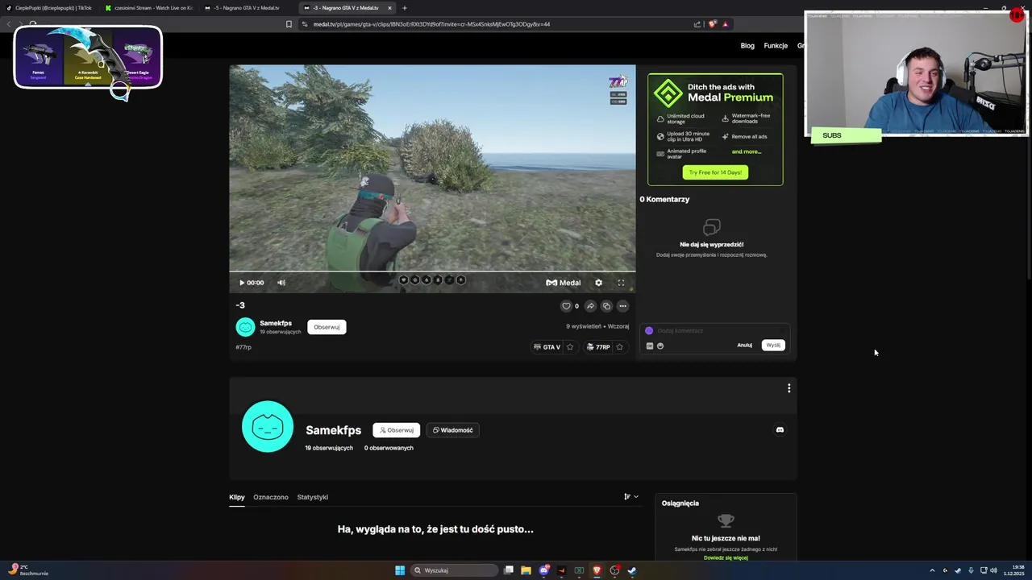
Task: Favorite the 77RP star
Action: pyautogui.click(x=619, y=347)
